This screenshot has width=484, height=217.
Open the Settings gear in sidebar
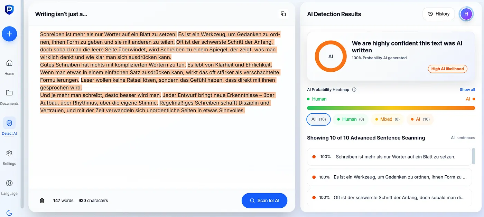click(x=9, y=153)
